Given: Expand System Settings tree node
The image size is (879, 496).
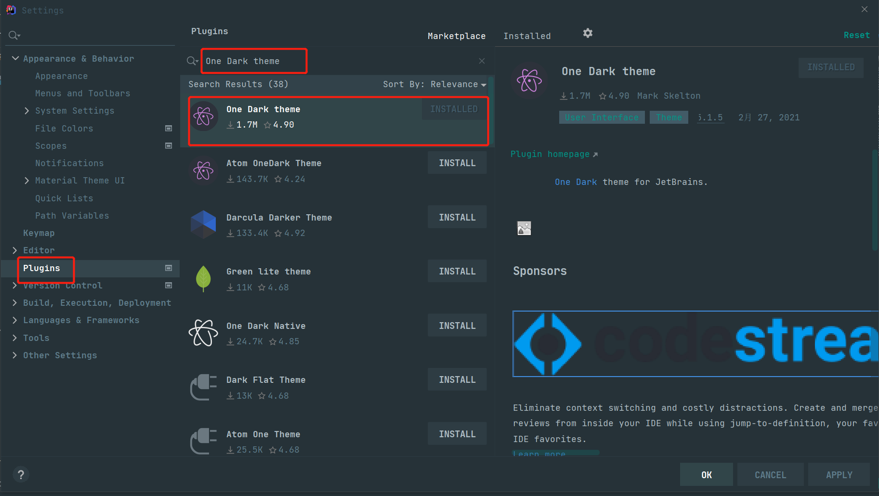Looking at the screenshot, I should [x=27, y=111].
